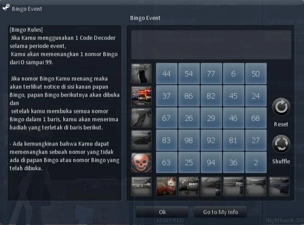Pick the number 50 tile
Image resolution: width=304 pixels, height=225 pixels.
click(256, 73)
